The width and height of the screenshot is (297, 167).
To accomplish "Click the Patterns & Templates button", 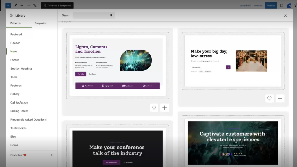I will pyautogui.click(x=57, y=6).
